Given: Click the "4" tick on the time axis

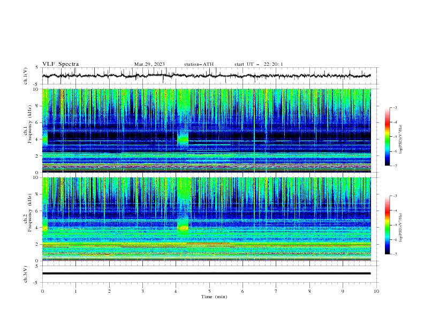Looking at the screenshot, I should click(x=176, y=291).
